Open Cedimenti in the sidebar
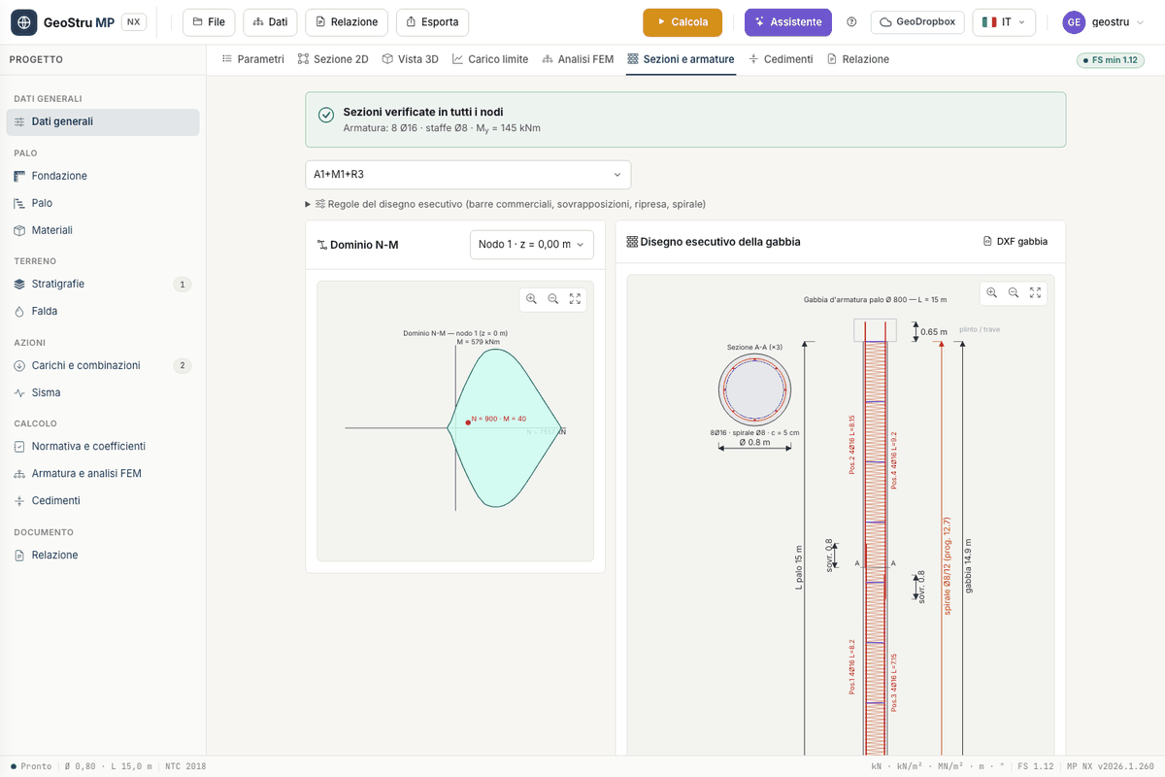Screen dimensions: 1165x777 point(103,501)
